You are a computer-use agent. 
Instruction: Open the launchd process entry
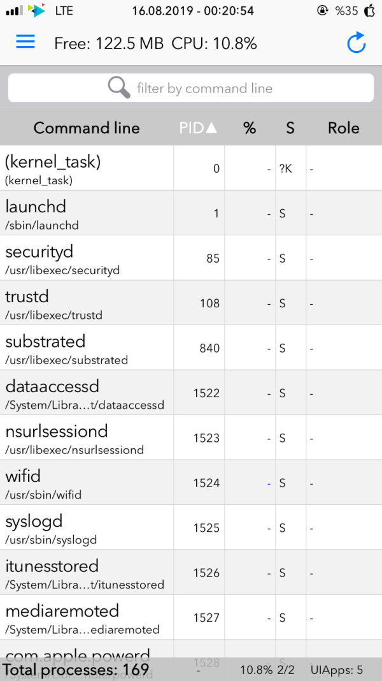[87, 213]
